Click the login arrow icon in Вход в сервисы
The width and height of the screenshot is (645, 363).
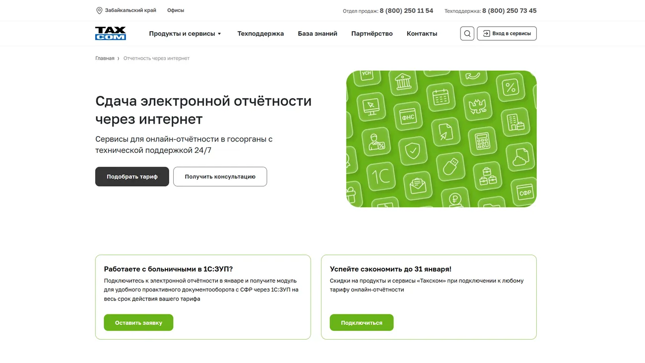click(x=485, y=33)
